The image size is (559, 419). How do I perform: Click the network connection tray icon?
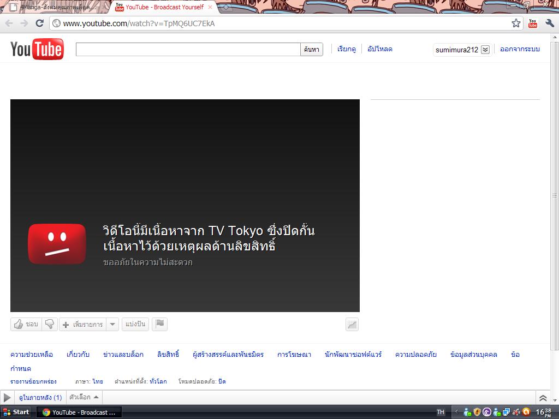[506, 412]
